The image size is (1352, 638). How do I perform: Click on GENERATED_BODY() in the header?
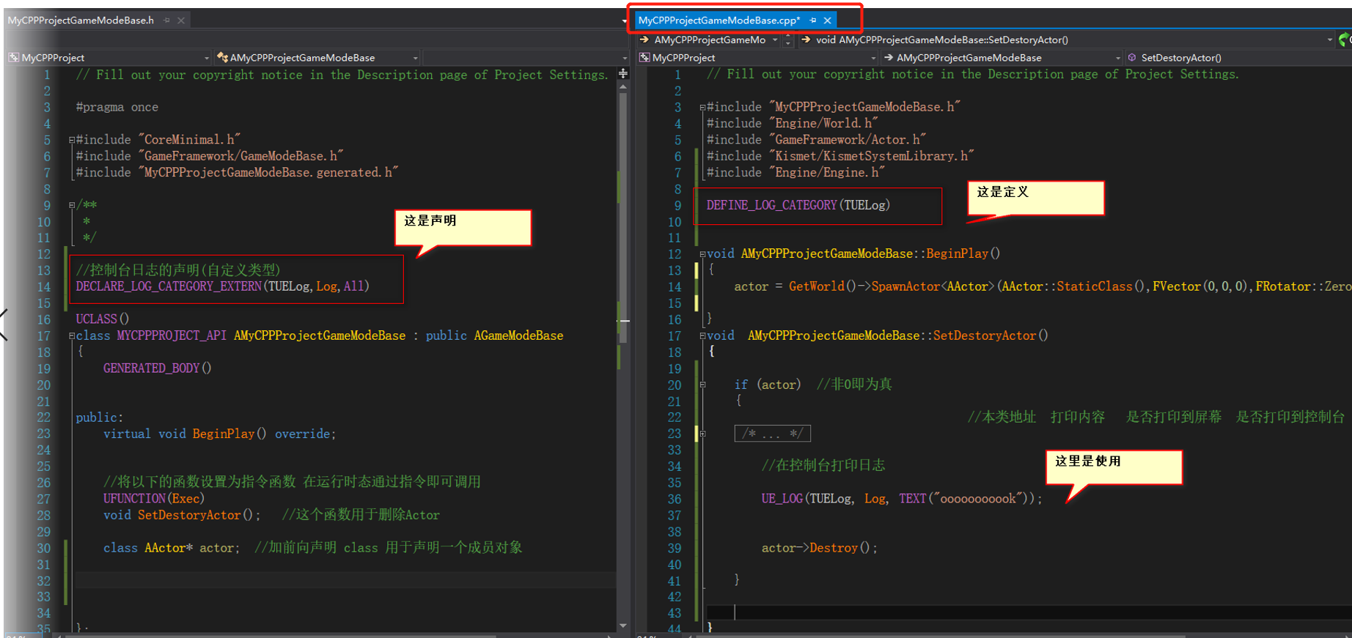point(157,368)
